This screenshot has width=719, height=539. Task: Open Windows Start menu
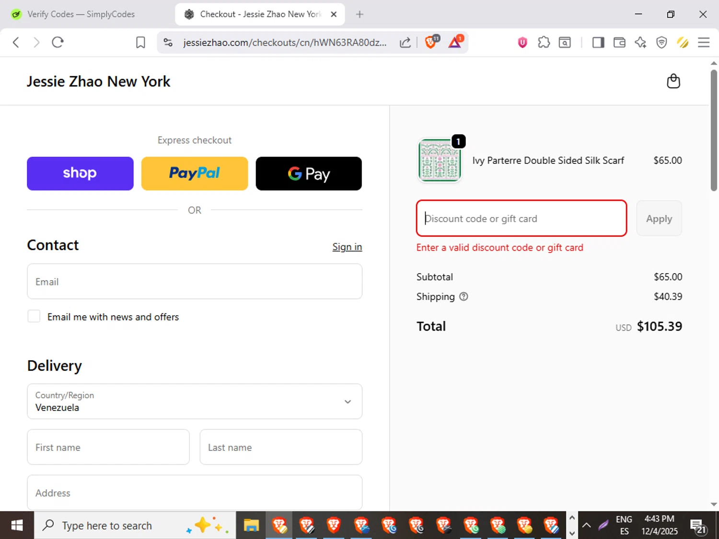[17, 526]
